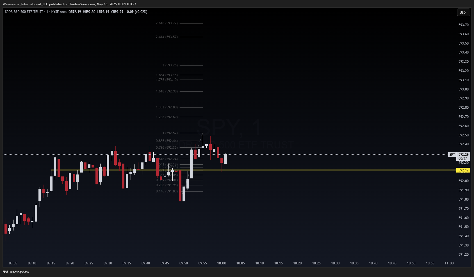The height and width of the screenshot is (277, 474).
Task: Click the 593.00 price axis label
Action: pos(463,89)
